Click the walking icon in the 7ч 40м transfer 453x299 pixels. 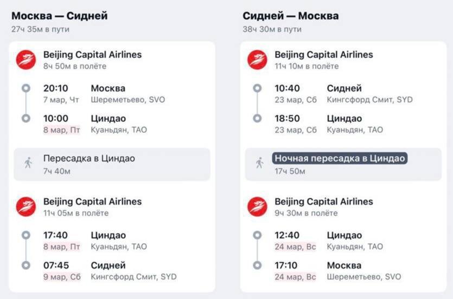28,163
